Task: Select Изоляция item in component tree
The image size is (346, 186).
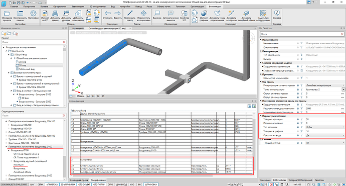Action: pos(19,165)
